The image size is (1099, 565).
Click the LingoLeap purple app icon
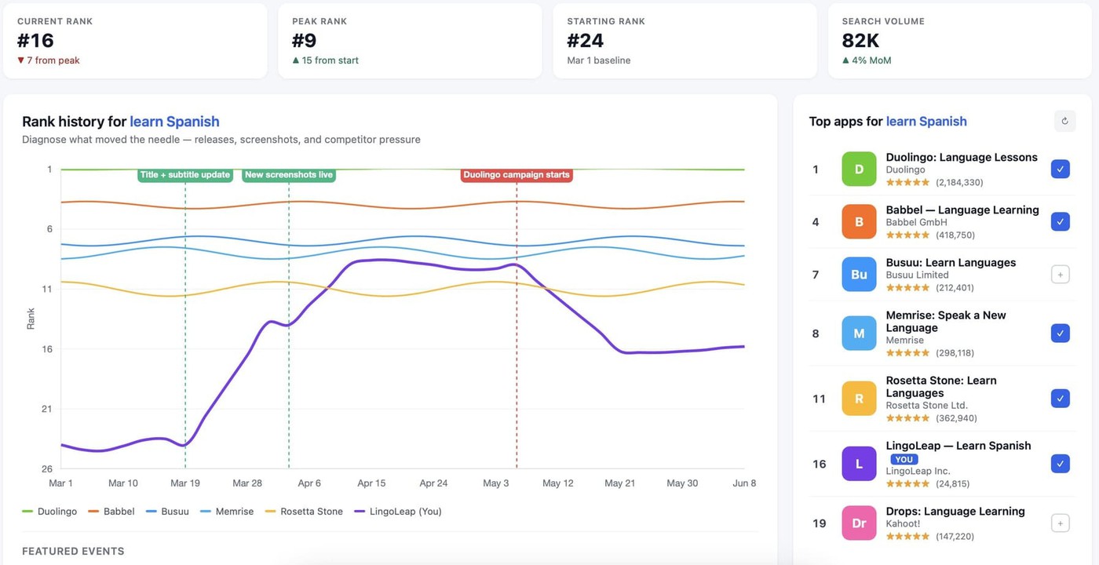[859, 464]
